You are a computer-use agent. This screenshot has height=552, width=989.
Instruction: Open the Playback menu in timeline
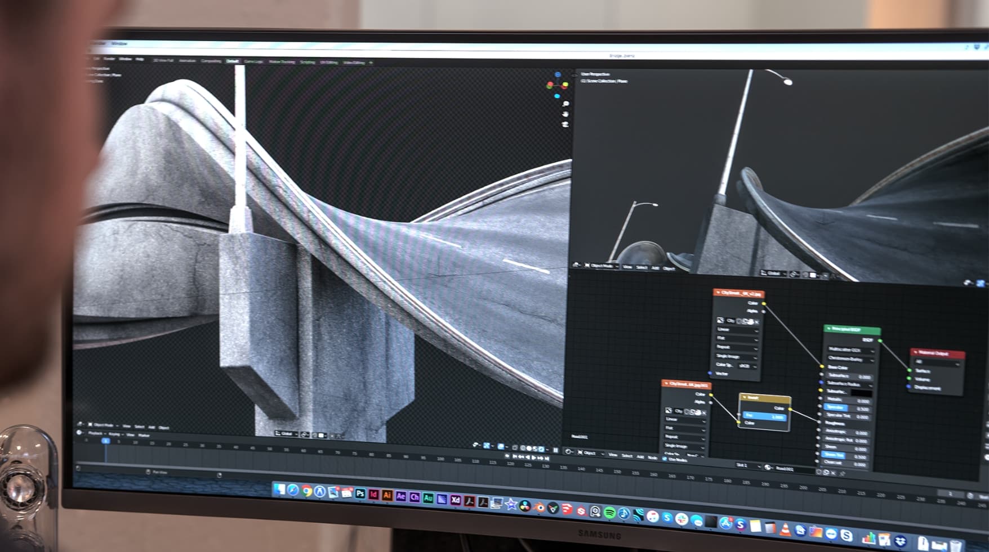[96, 433]
